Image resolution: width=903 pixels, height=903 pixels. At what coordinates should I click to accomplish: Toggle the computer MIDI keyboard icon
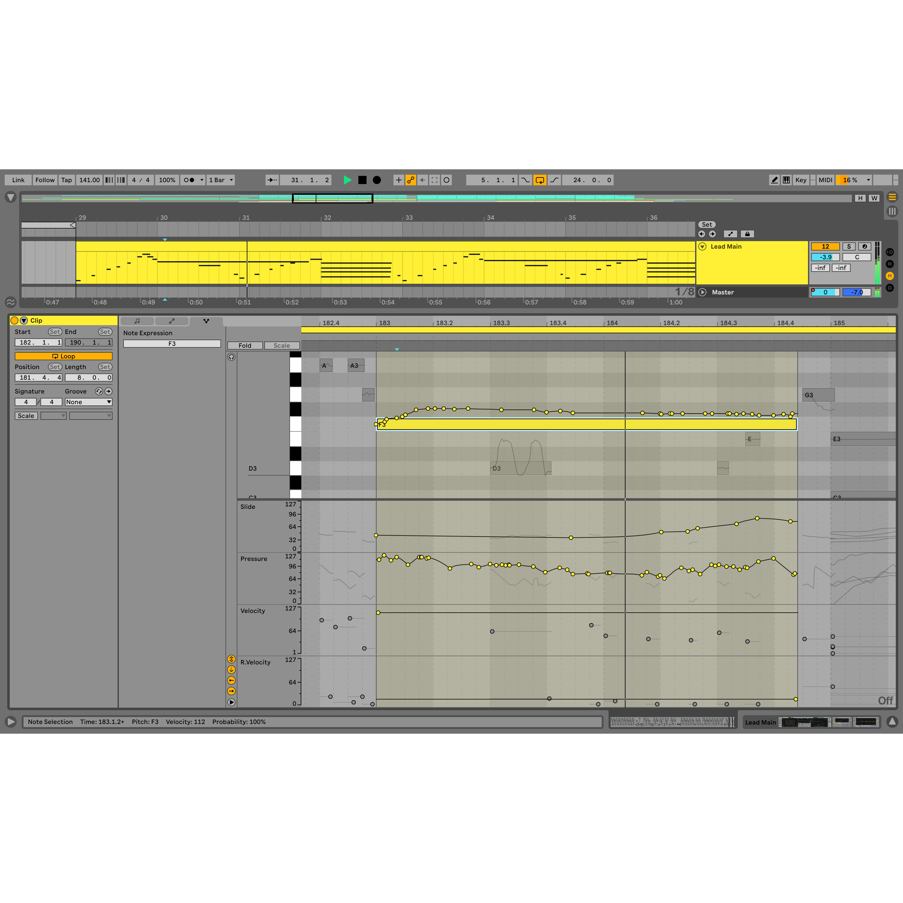[787, 180]
